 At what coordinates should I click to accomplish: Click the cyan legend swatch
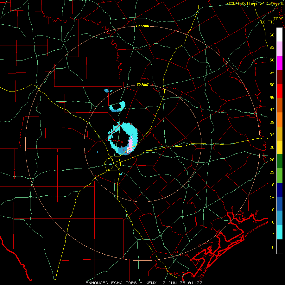280,232
